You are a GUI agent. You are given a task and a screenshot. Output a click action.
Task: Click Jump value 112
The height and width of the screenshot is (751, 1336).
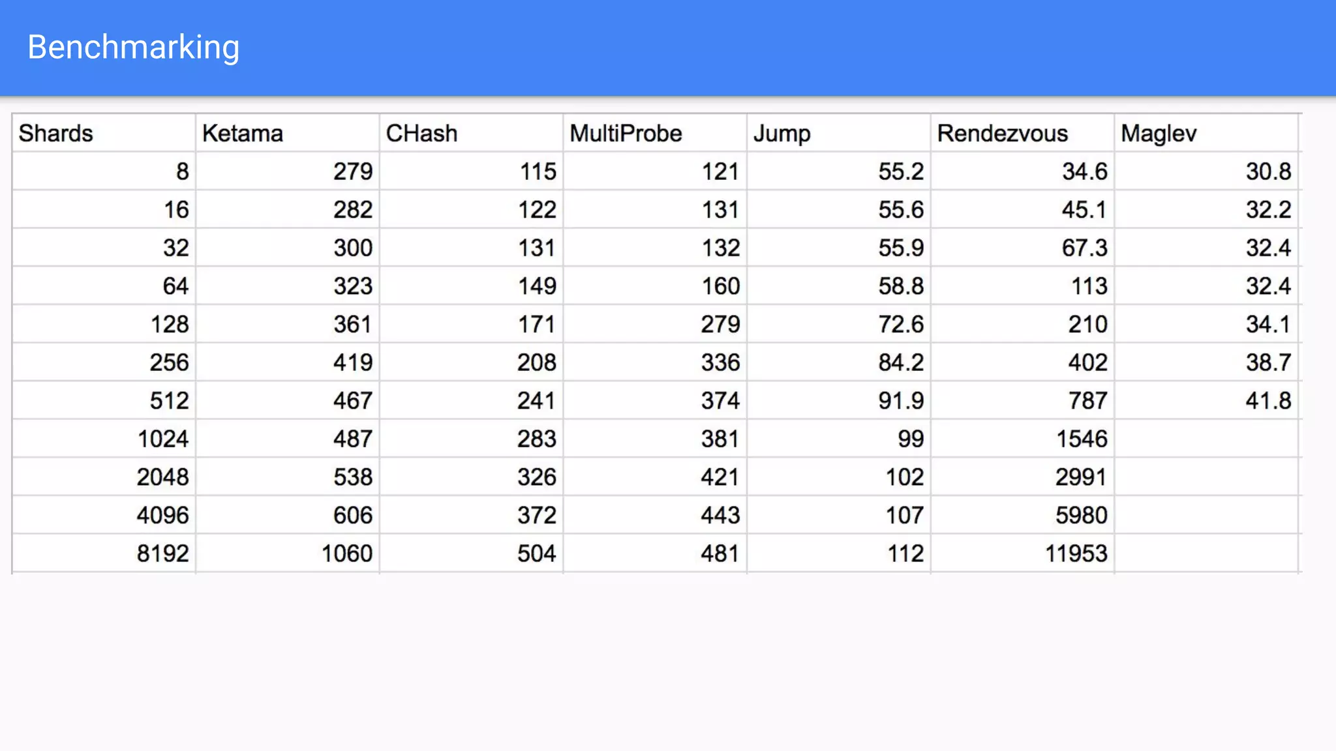[839, 553]
